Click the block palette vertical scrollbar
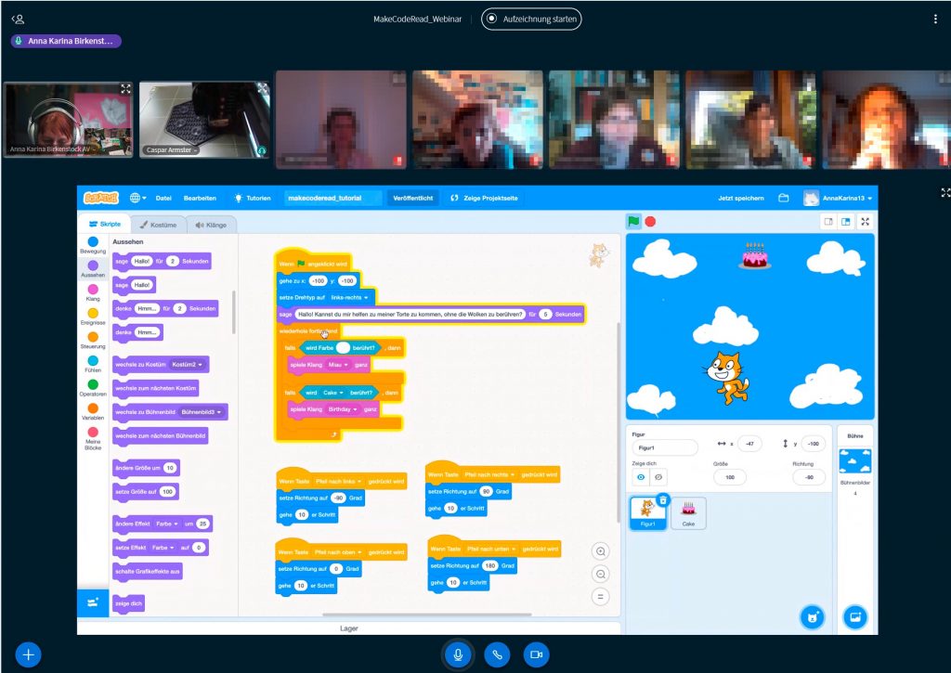The image size is (951, 673). [233, 312]
